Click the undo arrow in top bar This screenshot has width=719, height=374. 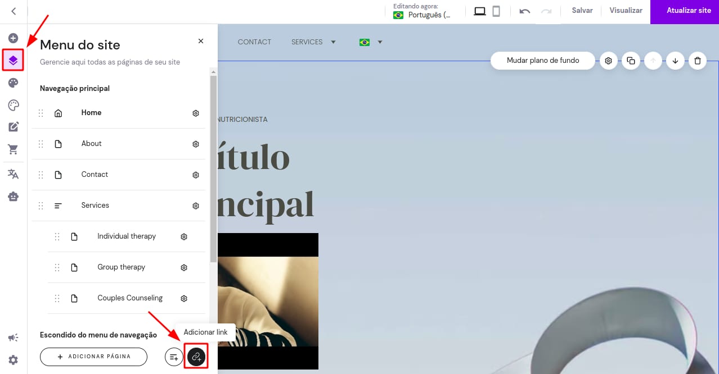tap(524, 10)
